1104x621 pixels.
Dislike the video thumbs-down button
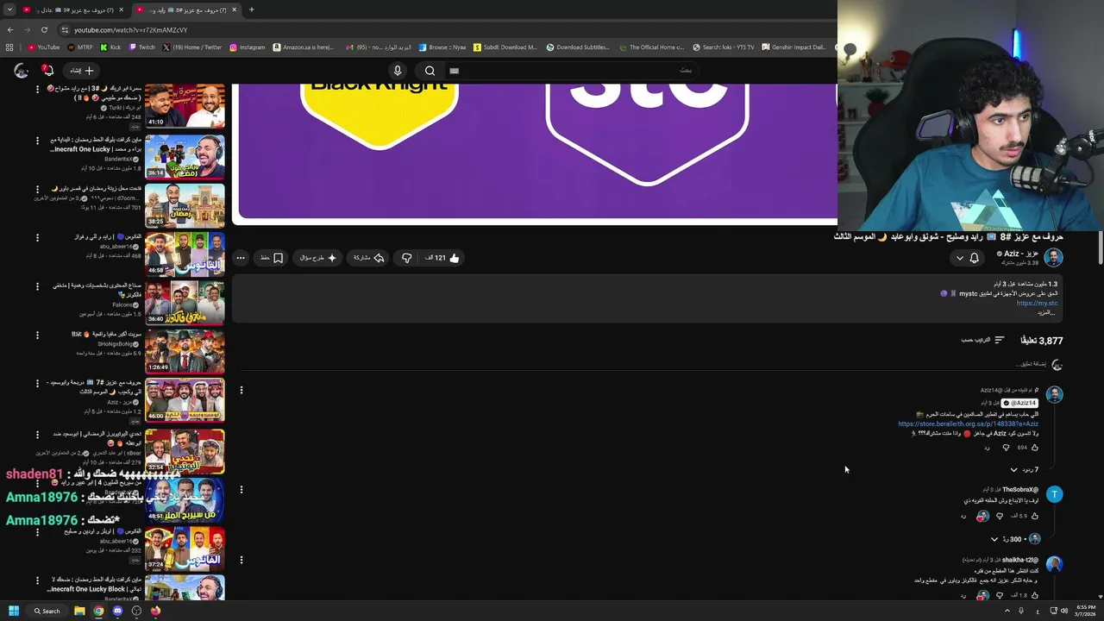coord(406,258)
